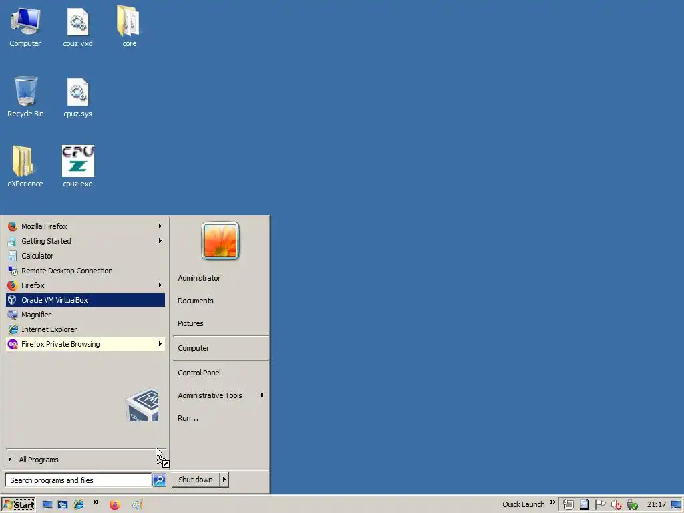Click the Quick Launch toolbar label
Image resolution: width=684 pixels, height=513 pixels.
[x=524, y=505]
